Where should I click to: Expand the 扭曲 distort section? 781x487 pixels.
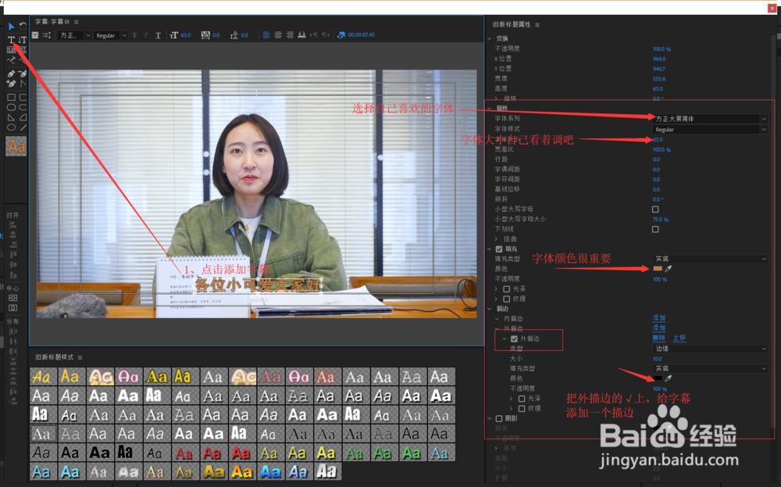(x=497, y=238)
